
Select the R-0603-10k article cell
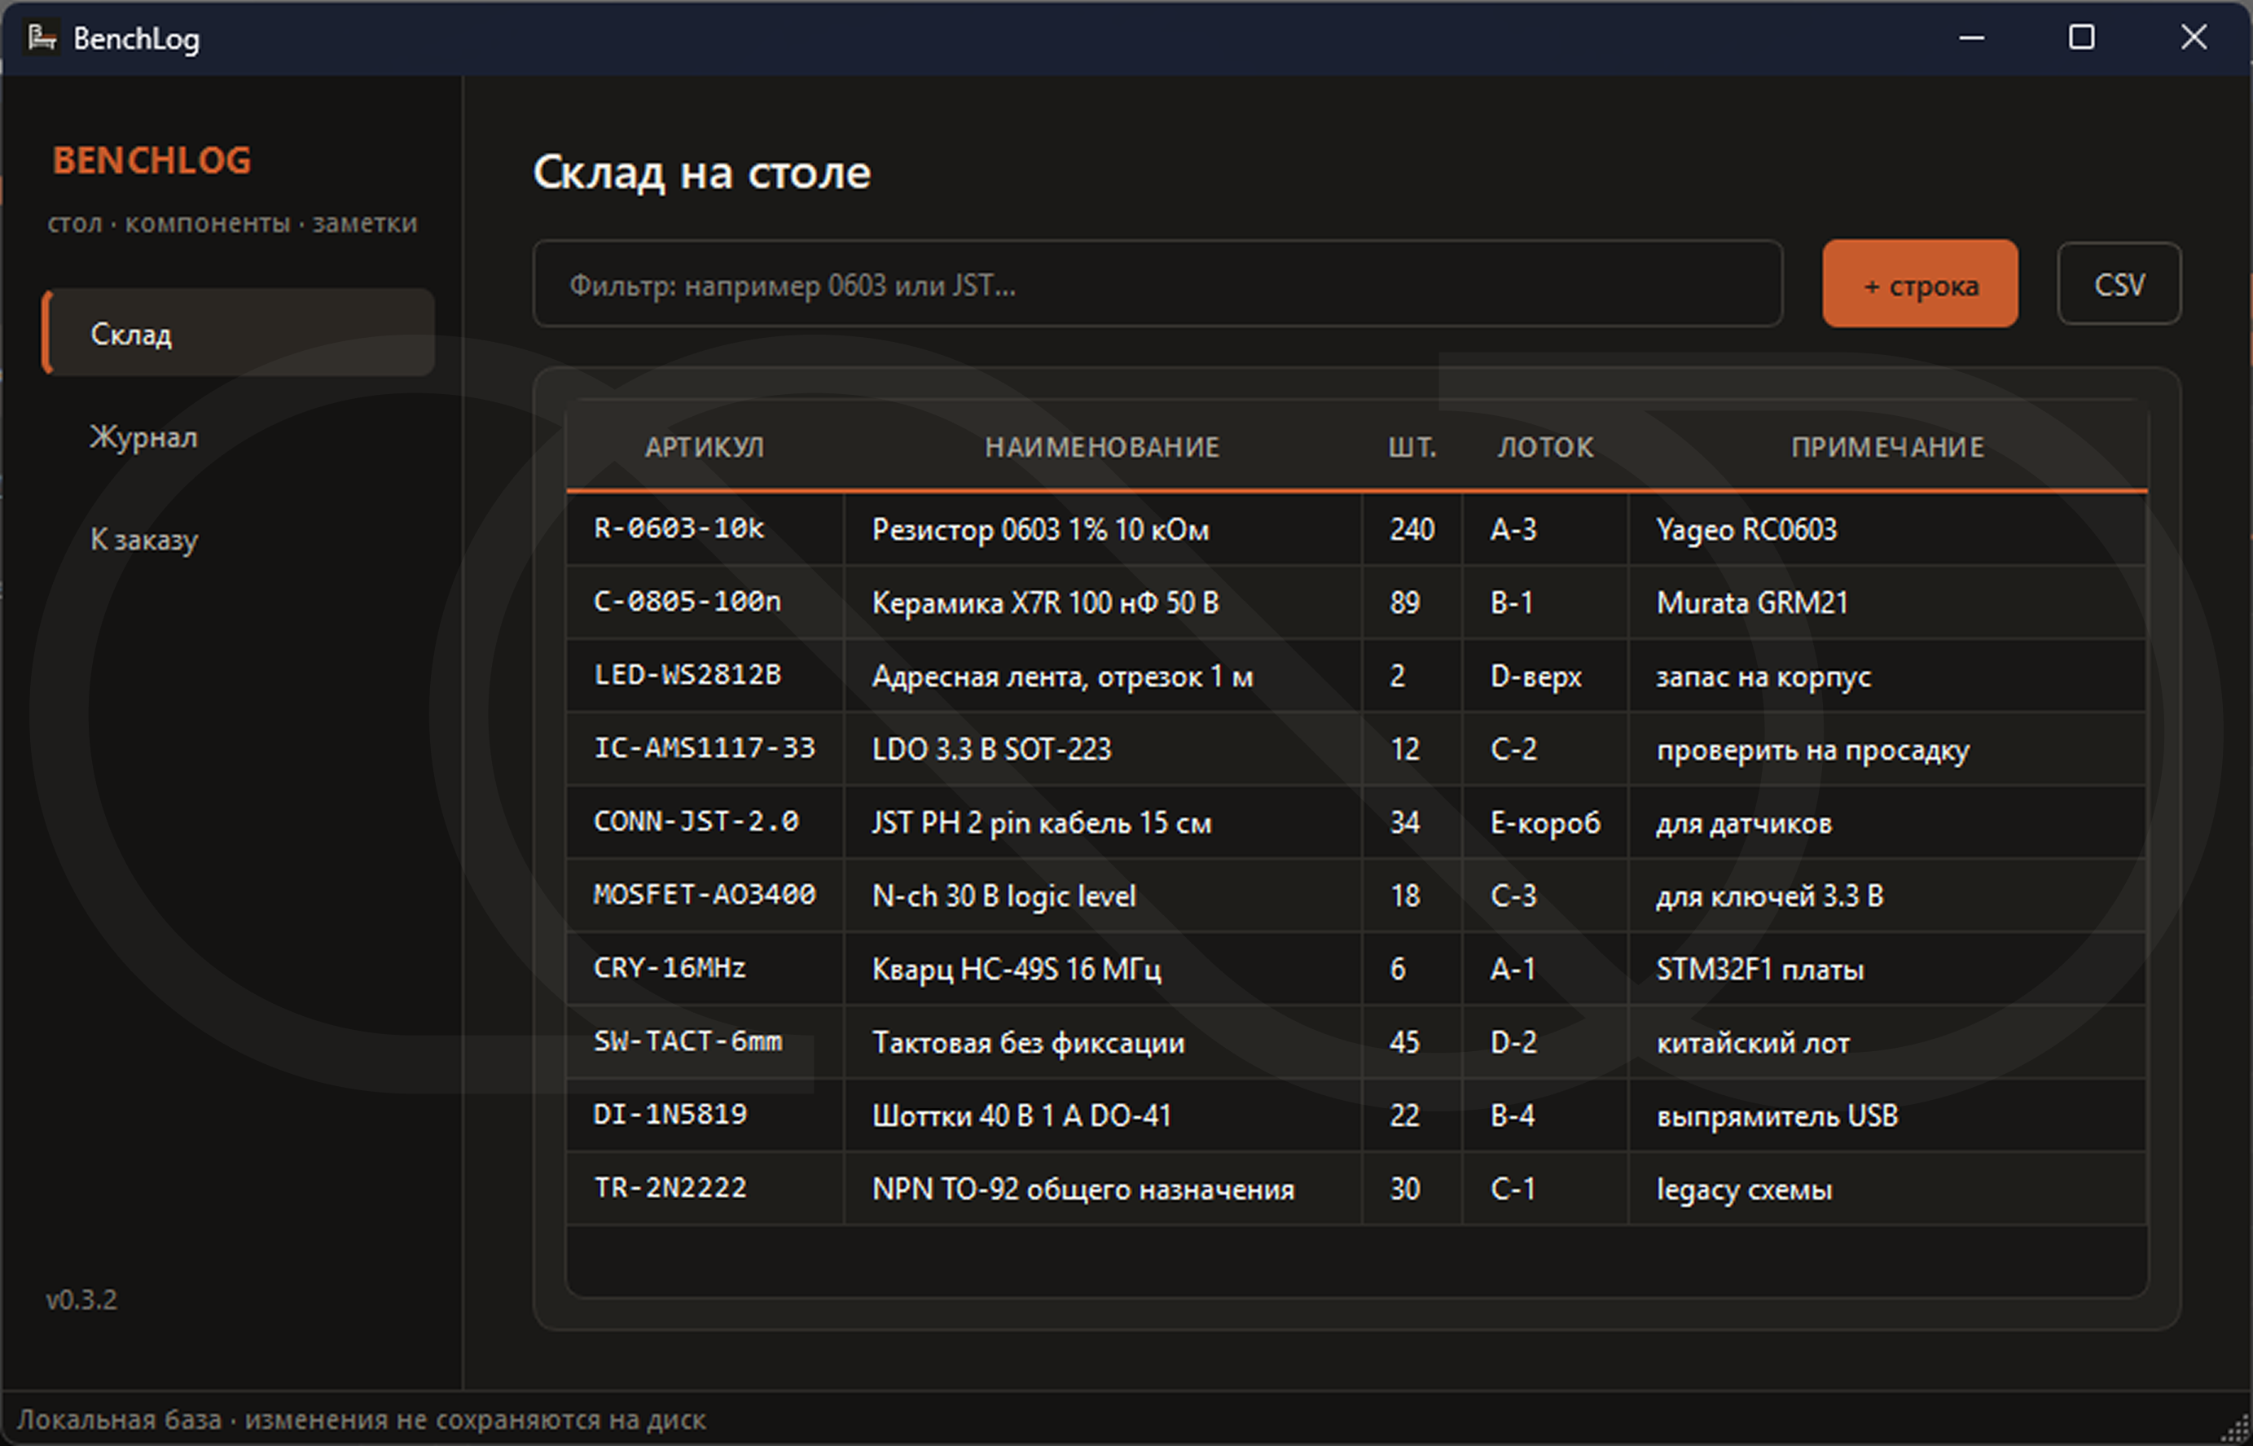point(679,528)
